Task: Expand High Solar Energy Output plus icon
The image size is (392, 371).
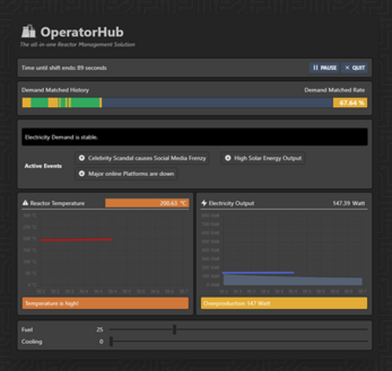Action: pyautogui.click(x=228, y=158)
